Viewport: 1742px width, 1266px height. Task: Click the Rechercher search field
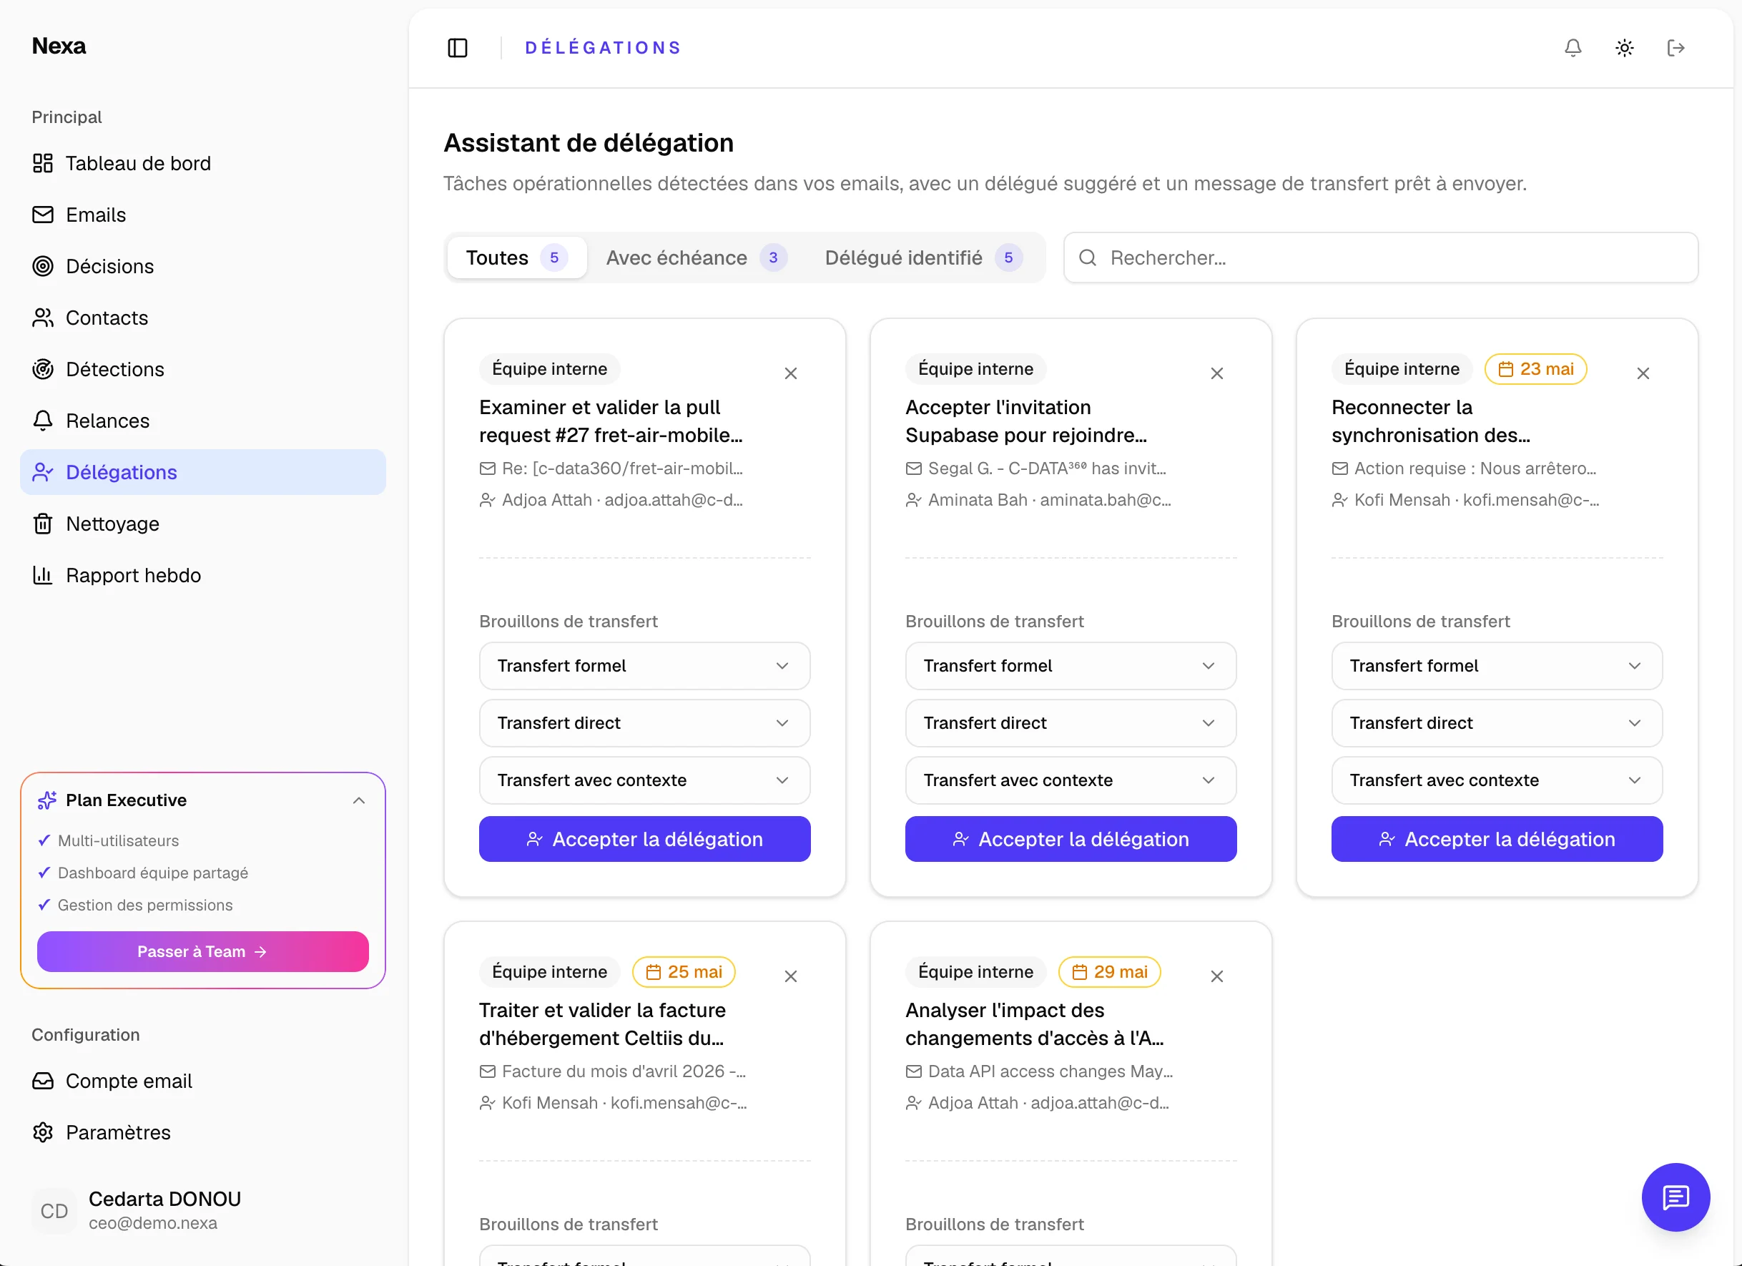1380,257
